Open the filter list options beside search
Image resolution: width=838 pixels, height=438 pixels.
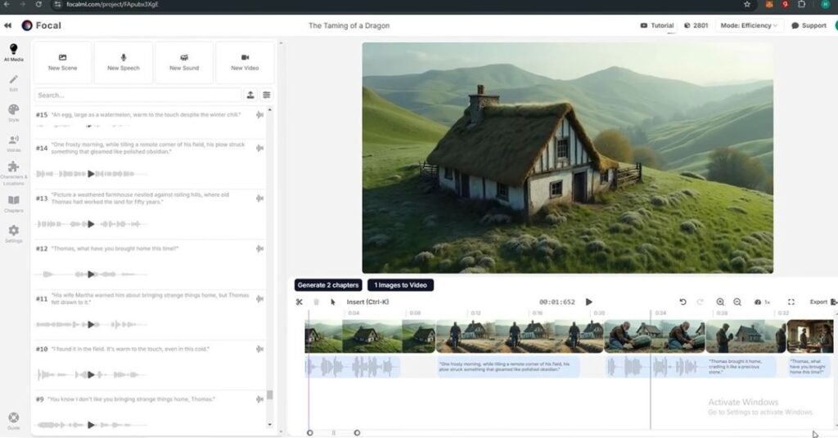267,95
